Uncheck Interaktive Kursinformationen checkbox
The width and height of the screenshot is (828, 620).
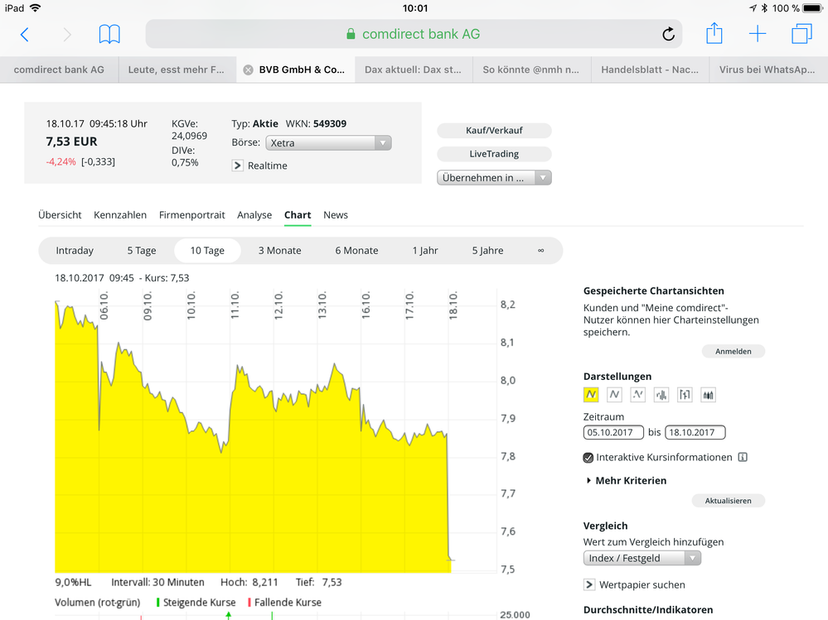[588, 457]
